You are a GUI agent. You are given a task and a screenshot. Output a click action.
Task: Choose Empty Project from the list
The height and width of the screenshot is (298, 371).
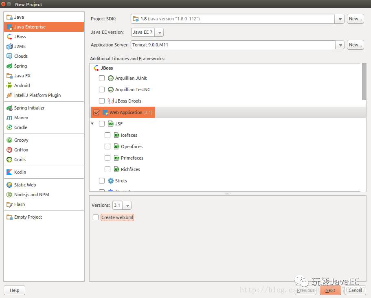(28, 217)
